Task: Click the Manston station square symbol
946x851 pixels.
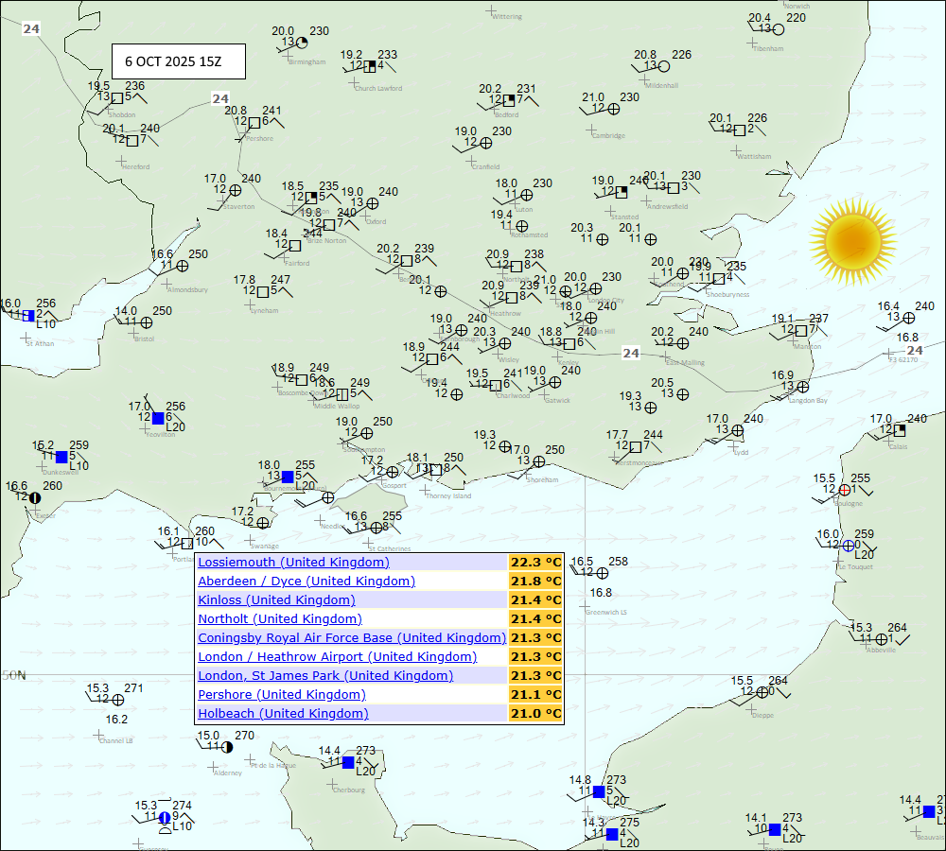Action: click(801, 331)
